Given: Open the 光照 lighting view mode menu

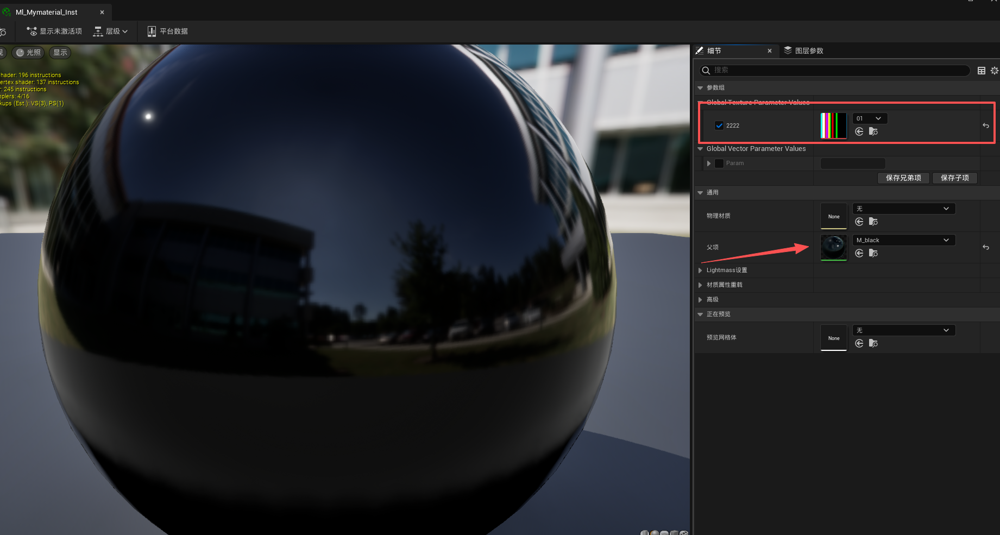Looking at the screenshot, I should 28,53.
